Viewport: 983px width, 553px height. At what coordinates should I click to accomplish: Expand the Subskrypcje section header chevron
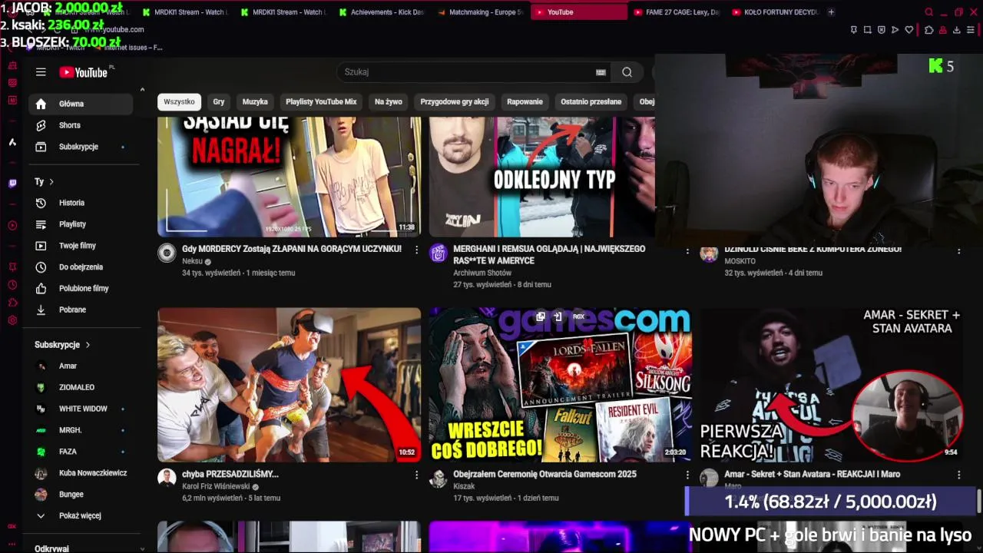tap(88, 345)
